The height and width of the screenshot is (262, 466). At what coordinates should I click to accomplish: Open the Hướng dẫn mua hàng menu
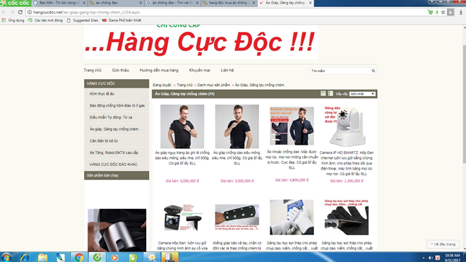pyautogui.click(x=159, y=70)
